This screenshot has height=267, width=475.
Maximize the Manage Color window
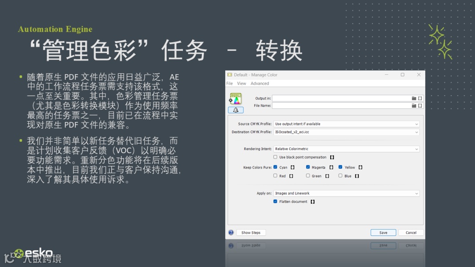coord(402,75)
